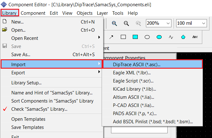Choose New... from Library menu
This screenshot has height=138, width=212.
[51, 22]
